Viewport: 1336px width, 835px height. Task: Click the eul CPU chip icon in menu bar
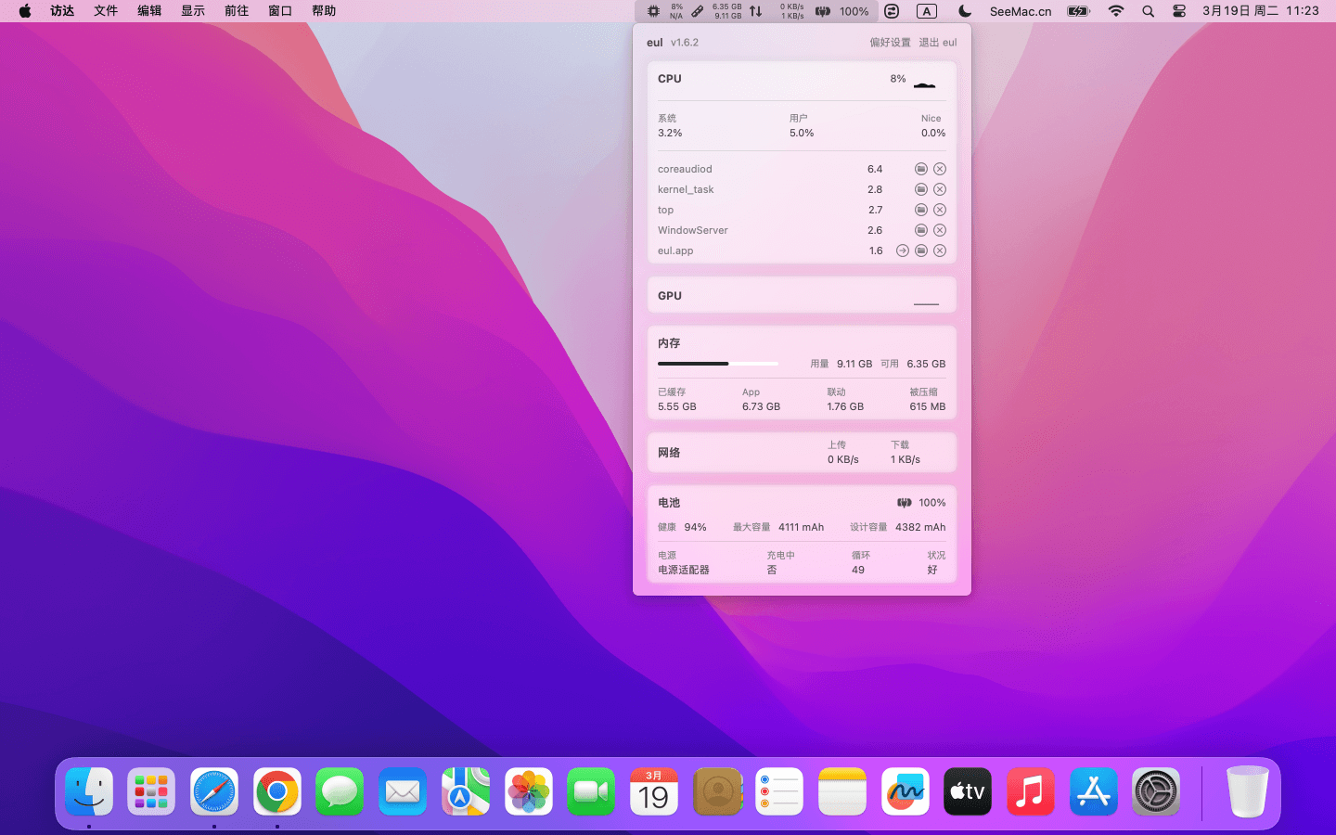coord(653,11)
